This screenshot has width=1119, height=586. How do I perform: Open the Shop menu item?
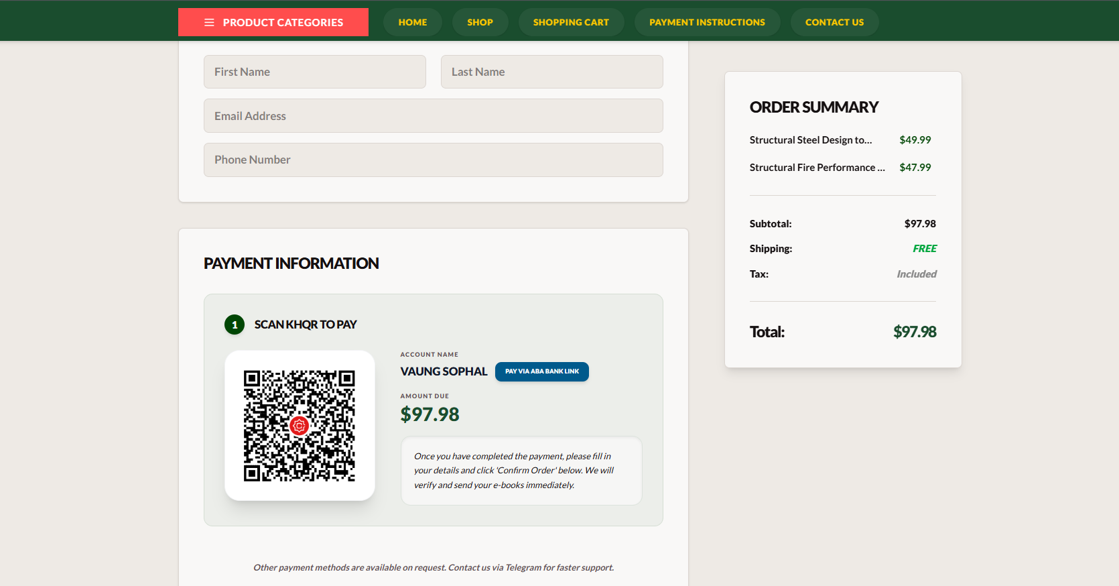[480, 22]
